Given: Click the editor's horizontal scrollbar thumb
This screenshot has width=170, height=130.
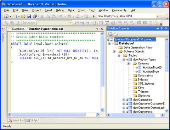Looking at the screenshot, I should coord(49,114).
